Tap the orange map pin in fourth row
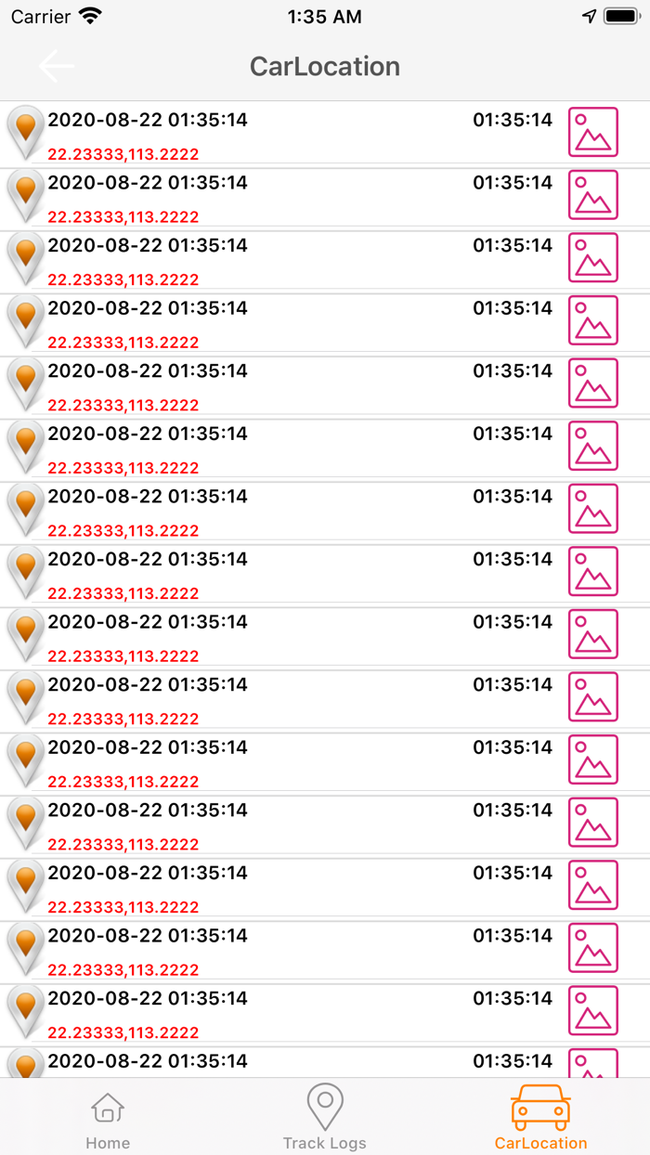The width and height of the screenshot is (650, 1155). click(x=26, y=319)
